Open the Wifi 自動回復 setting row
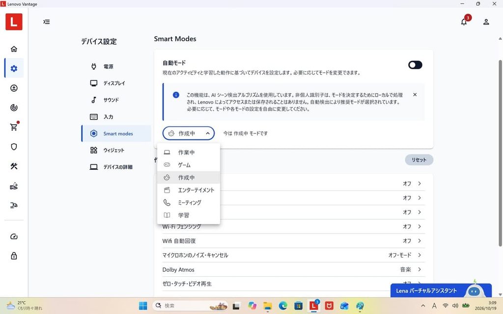503x314 pixels. point(294,240)
